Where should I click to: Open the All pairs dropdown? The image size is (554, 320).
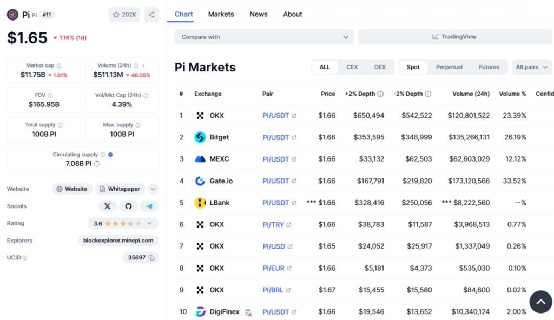pyautogui.click(x=532, y=67)
